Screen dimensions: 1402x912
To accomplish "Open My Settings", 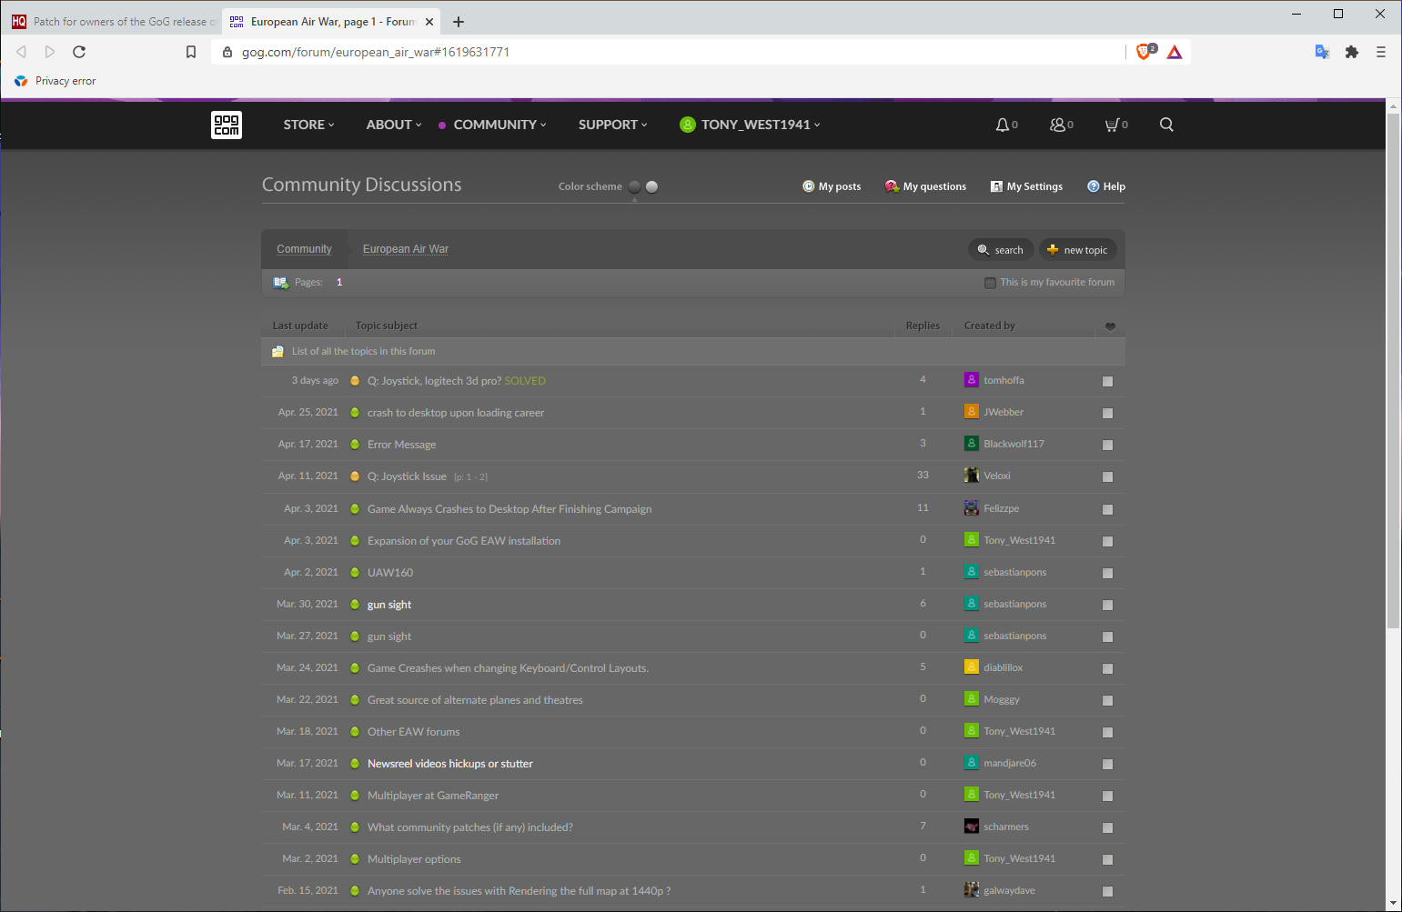I will pos(1026,186).
